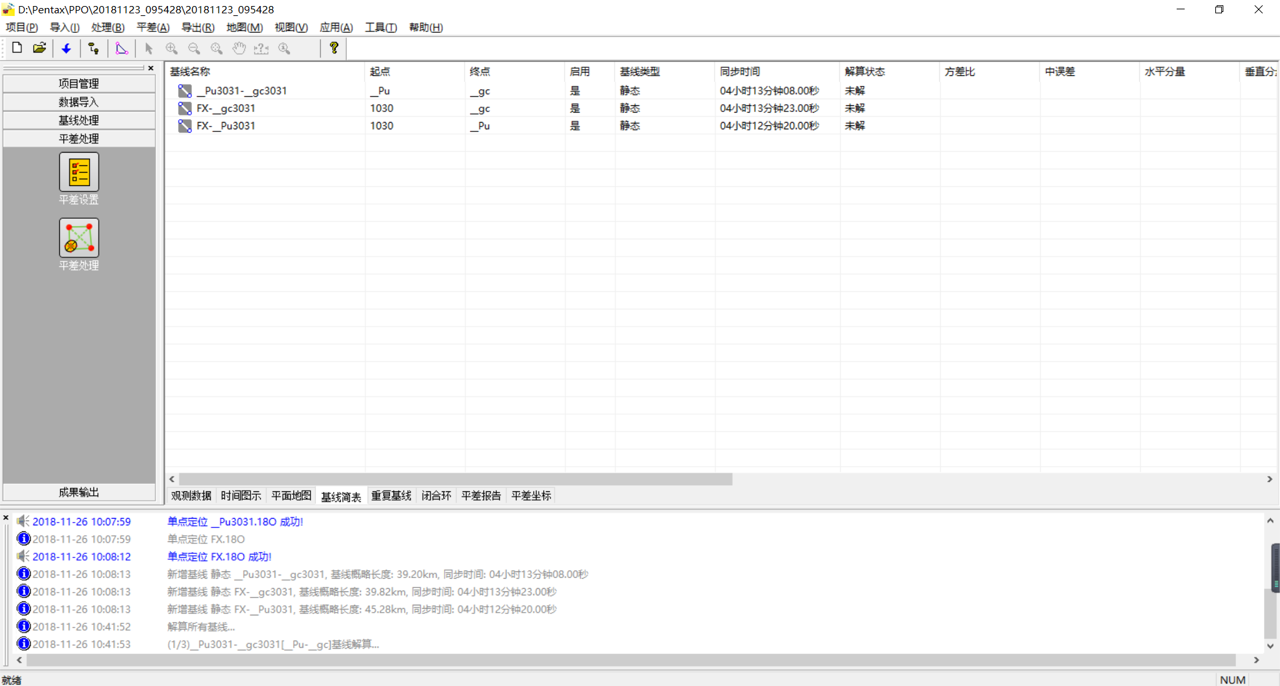This screenshot has height=686, width=1280.
Task: Open the 导出(R) menu
Action: click(x=198, y=27)
